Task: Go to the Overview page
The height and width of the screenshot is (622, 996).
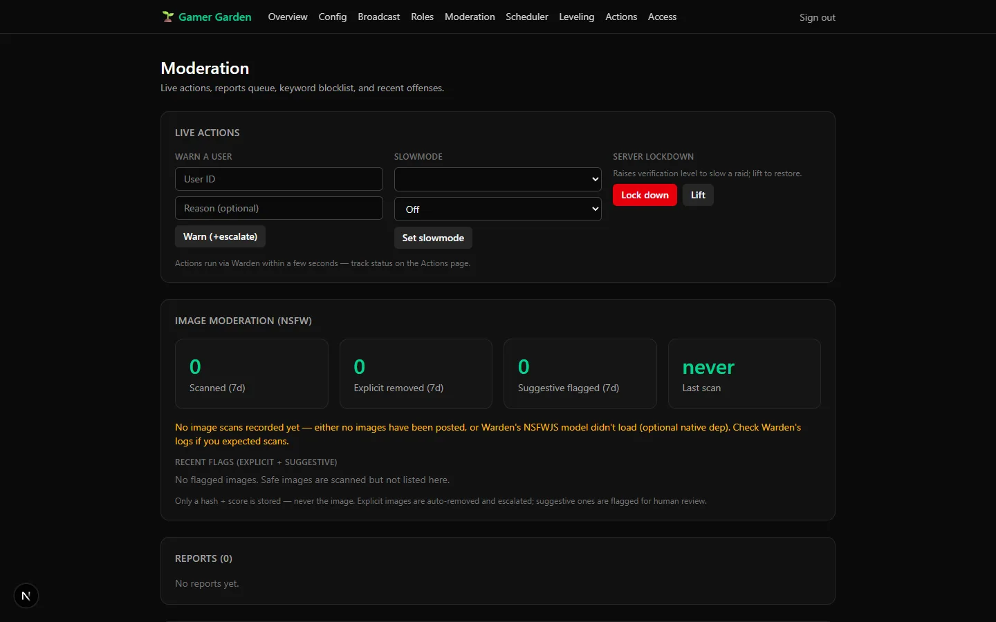Action: pos(288,17)
